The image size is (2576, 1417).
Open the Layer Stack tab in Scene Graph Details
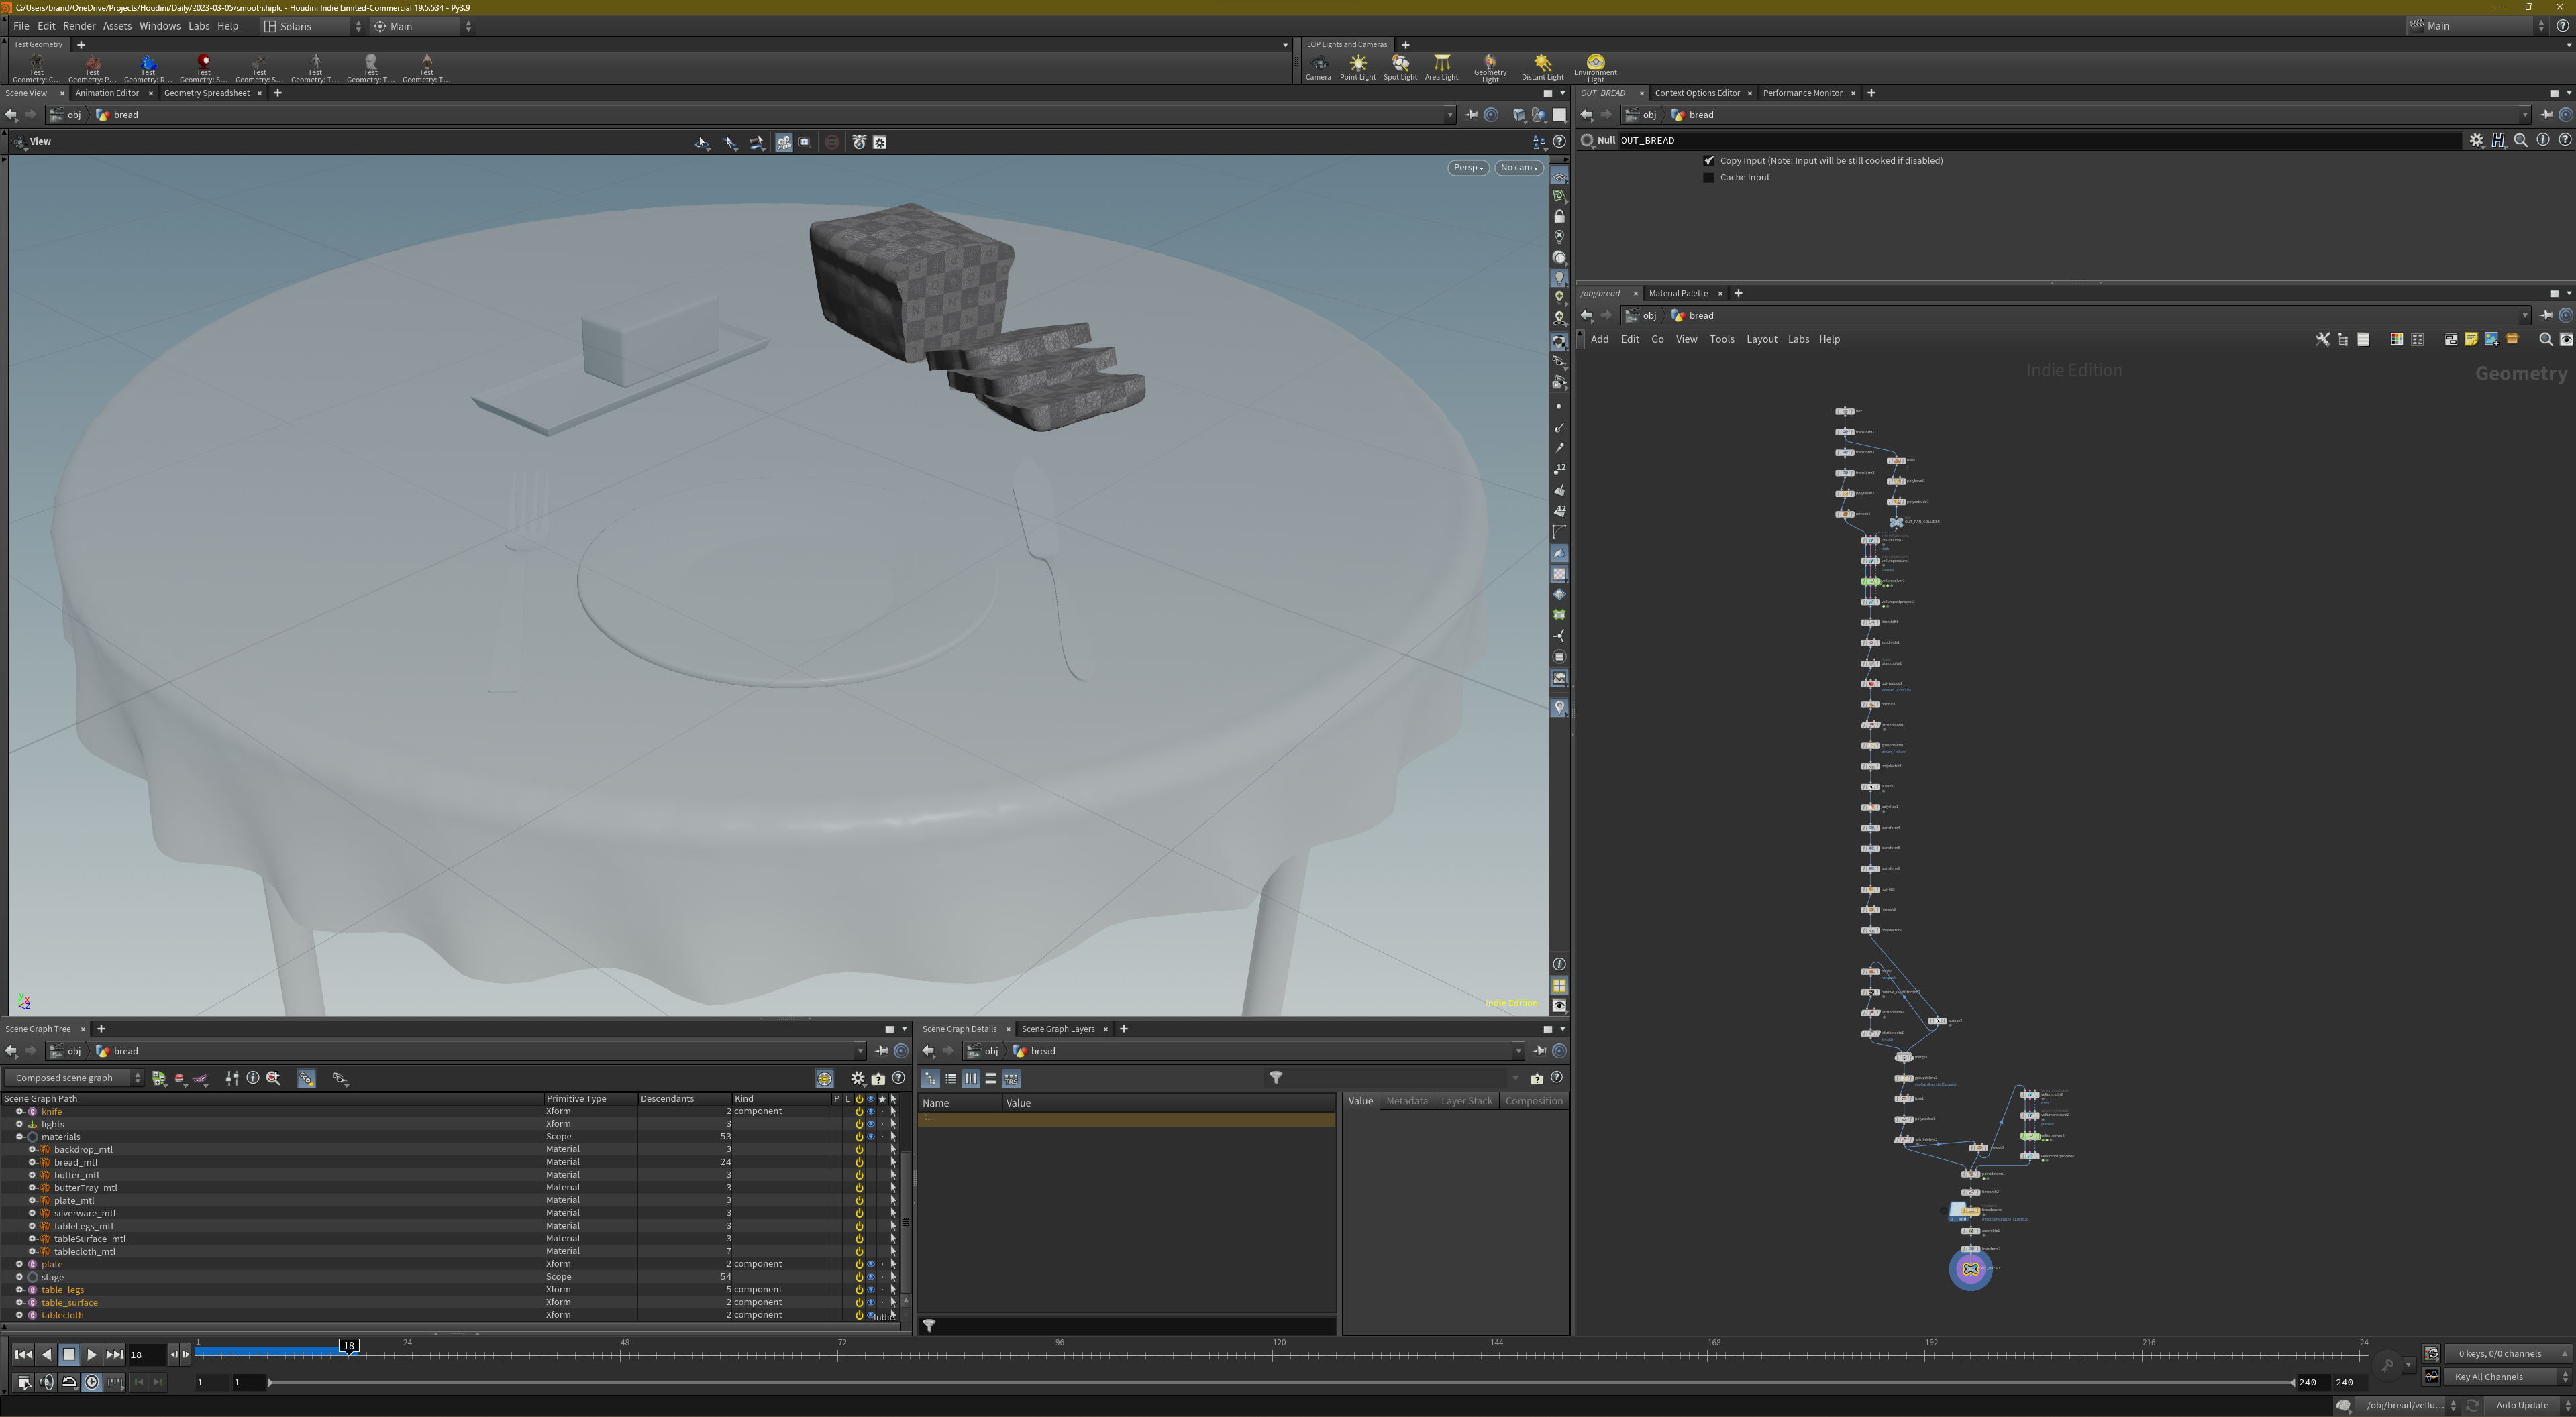1466,1101
